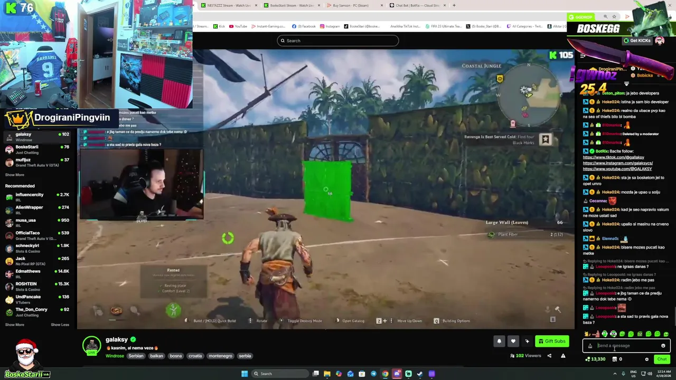The image size is (676, 380).
Task: Open Instant-Gaming.com bookmark
Action: pos(267,26)
